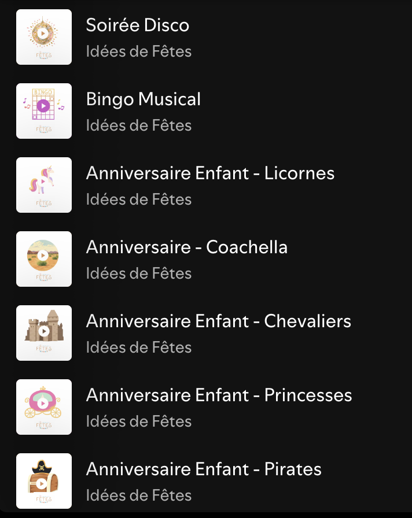
Task: Play the Soirée Disco disco ball thumbnail
Action: pyautogui.click(x=44, y=37)
